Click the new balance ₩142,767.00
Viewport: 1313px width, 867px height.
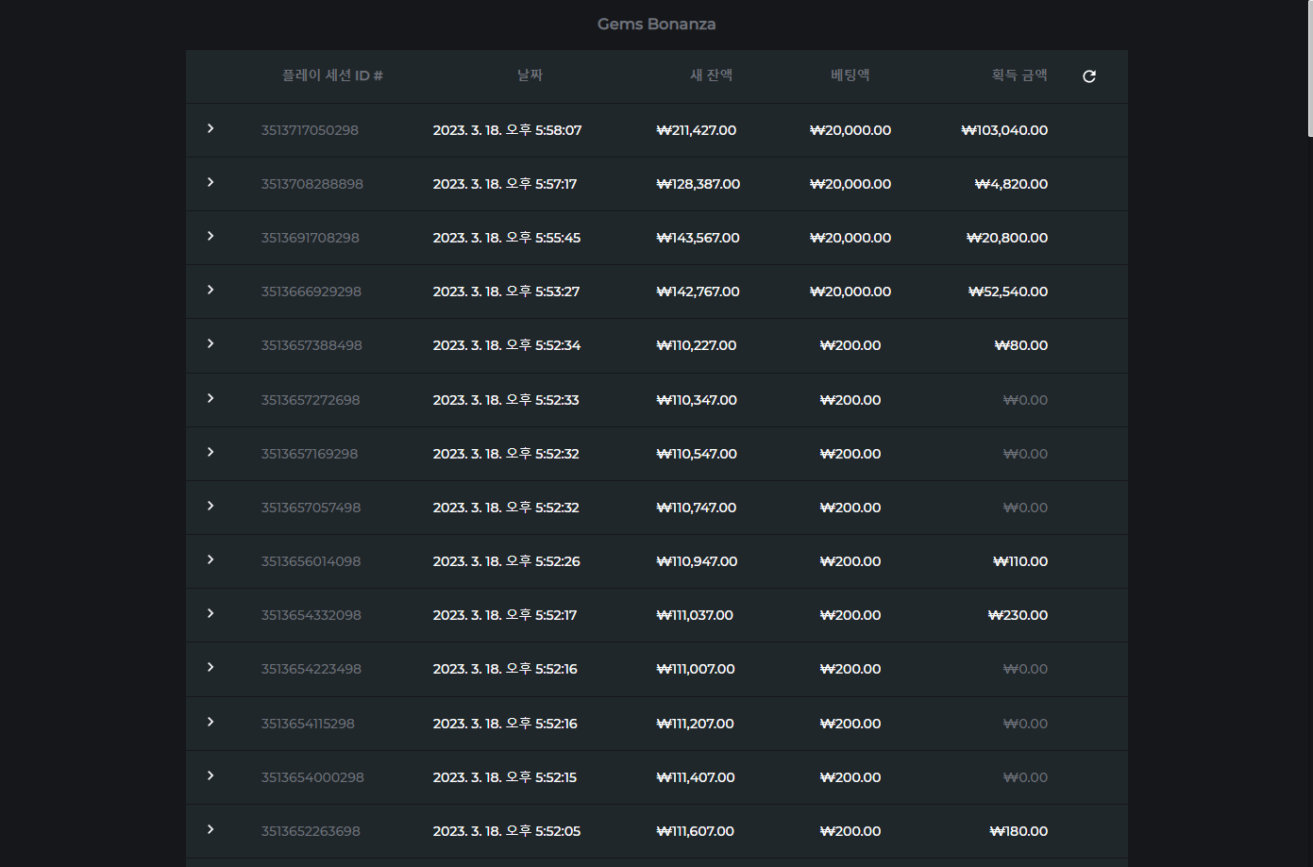[x=699, y=292]
